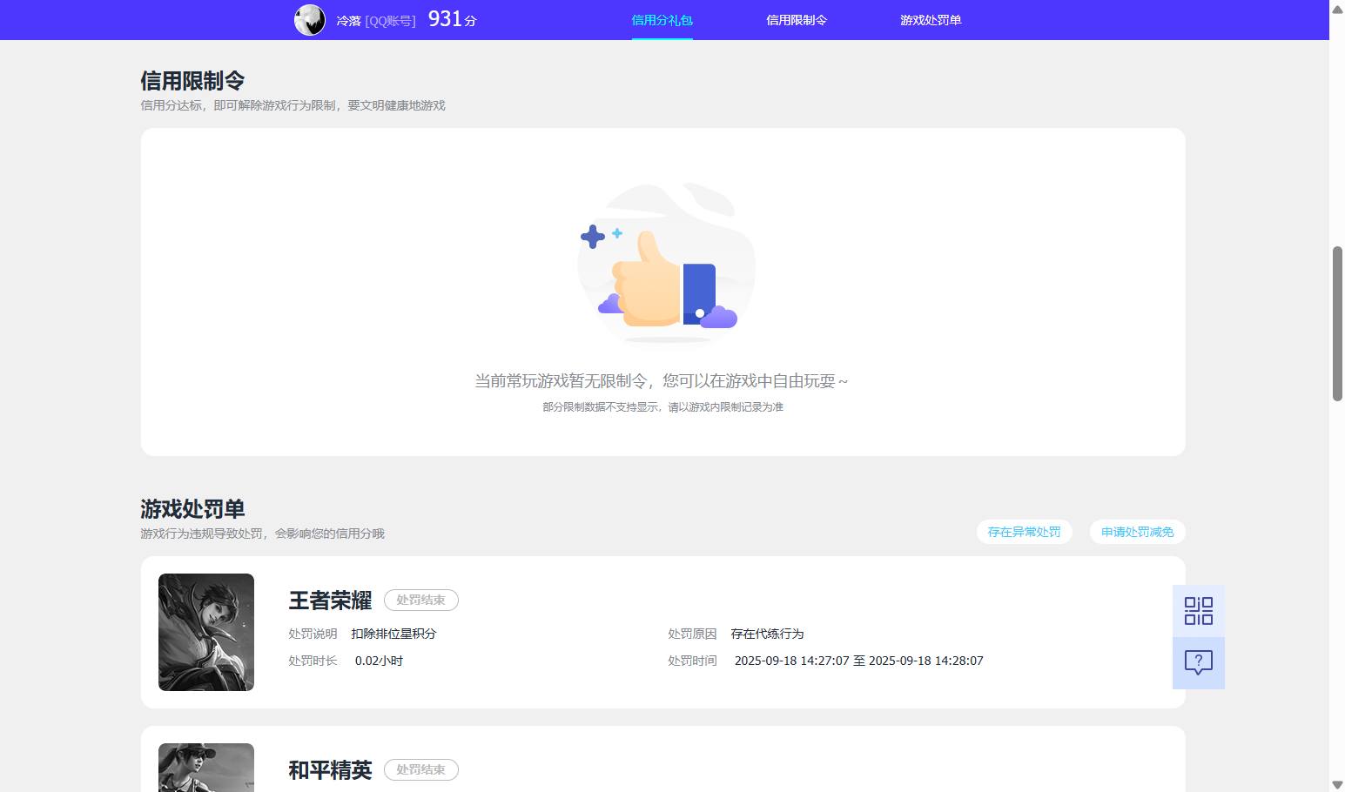Screen dimensions: 1345x792
Task: Switch to the 信用限制令 tab
Action: (797, 20)
